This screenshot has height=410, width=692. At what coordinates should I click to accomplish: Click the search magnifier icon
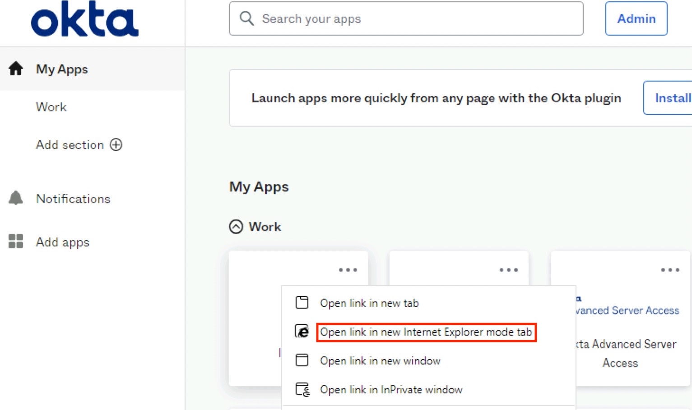246,18
